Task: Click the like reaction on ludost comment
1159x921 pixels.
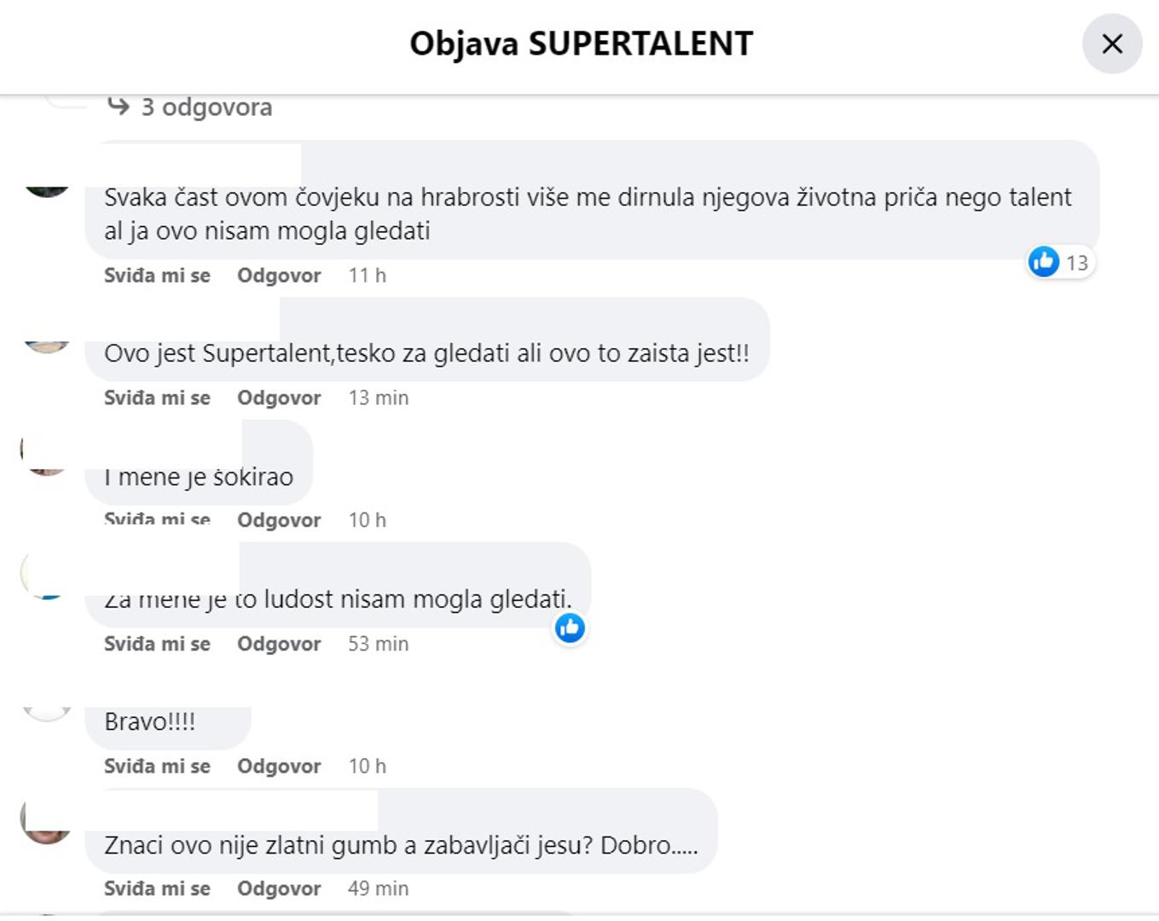Action: click(570, 628)
